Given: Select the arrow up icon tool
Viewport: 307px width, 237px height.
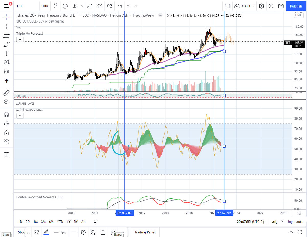Looking at the screenshot, I should pyautogui.click(x=7, y=81).
